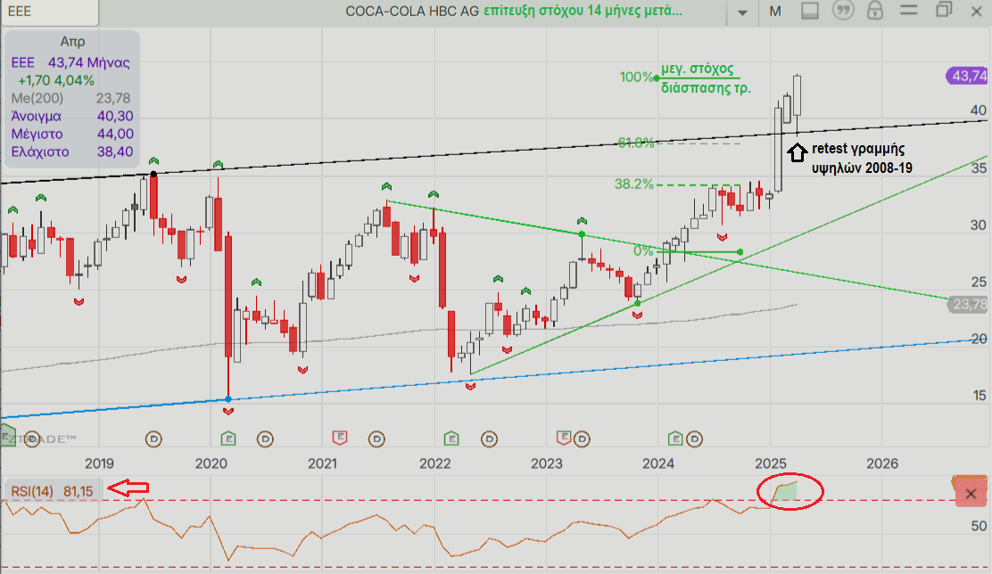Click the 100% Fibonacci level label
This screenshot has width=992, height=574.
[x=636, y=78]
